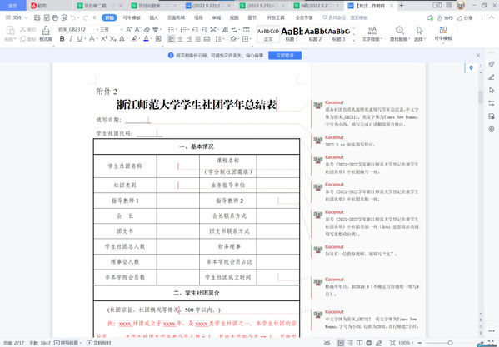Screen dimensions: 499x347
Task: Click the Redo arrow
Action: coord(85,17)
